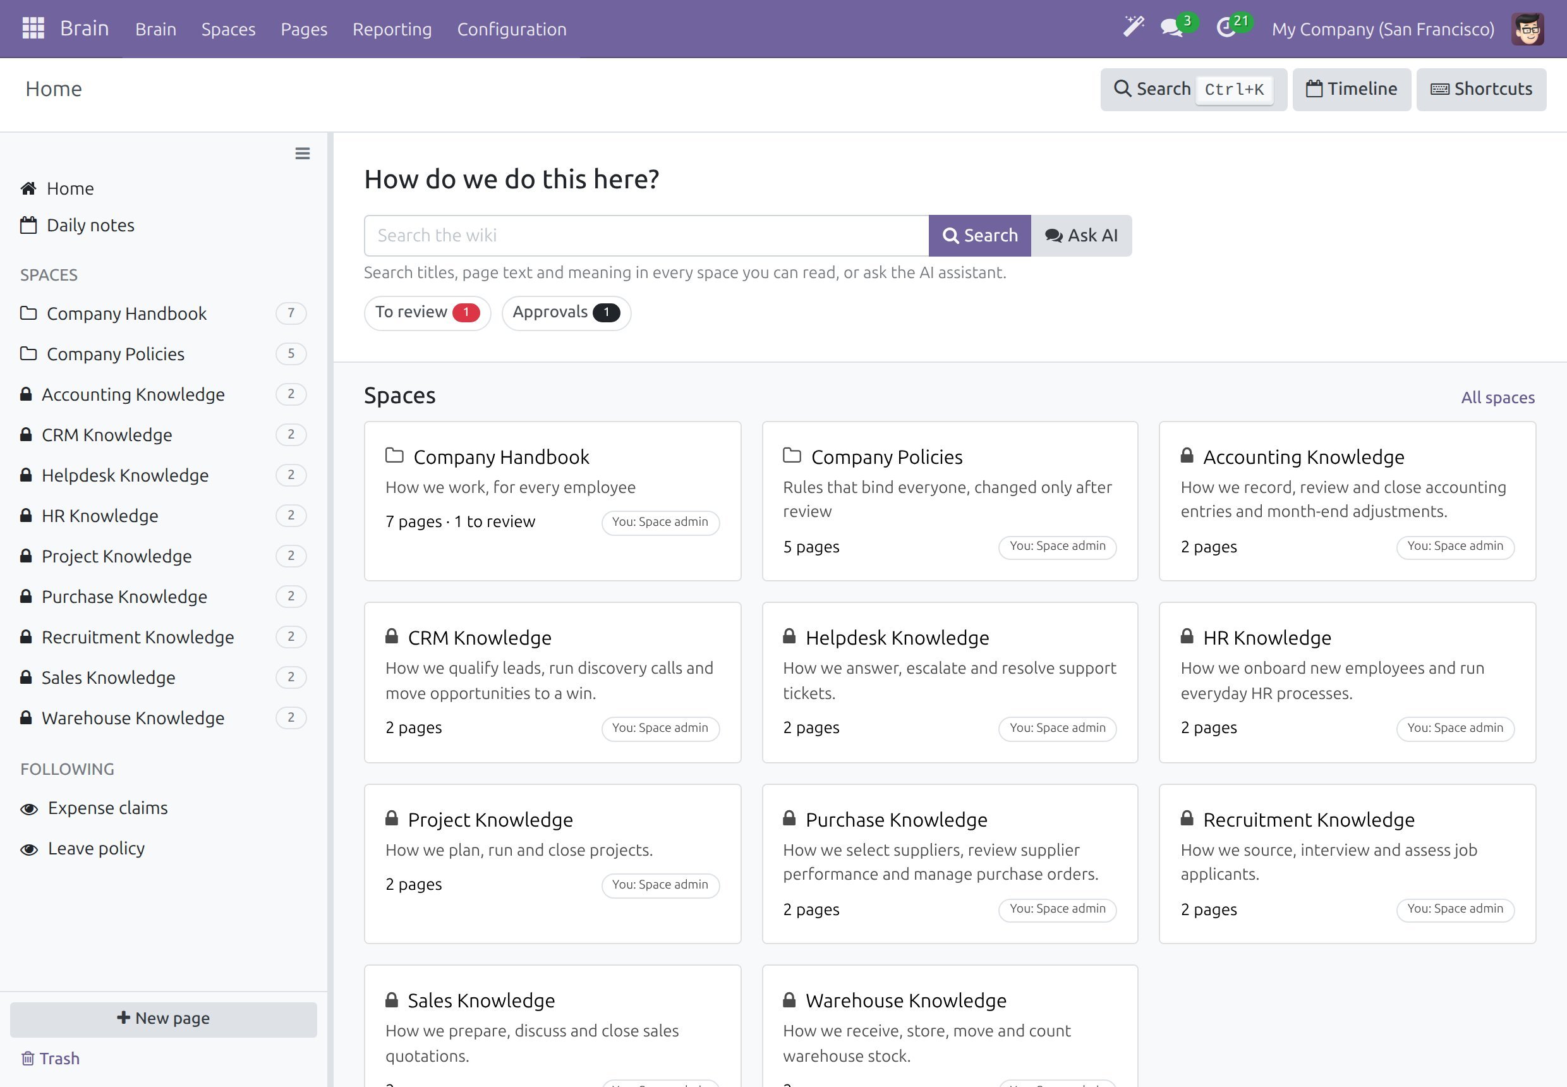
Task: Click the Trash bin icon
Action: 28,1059
